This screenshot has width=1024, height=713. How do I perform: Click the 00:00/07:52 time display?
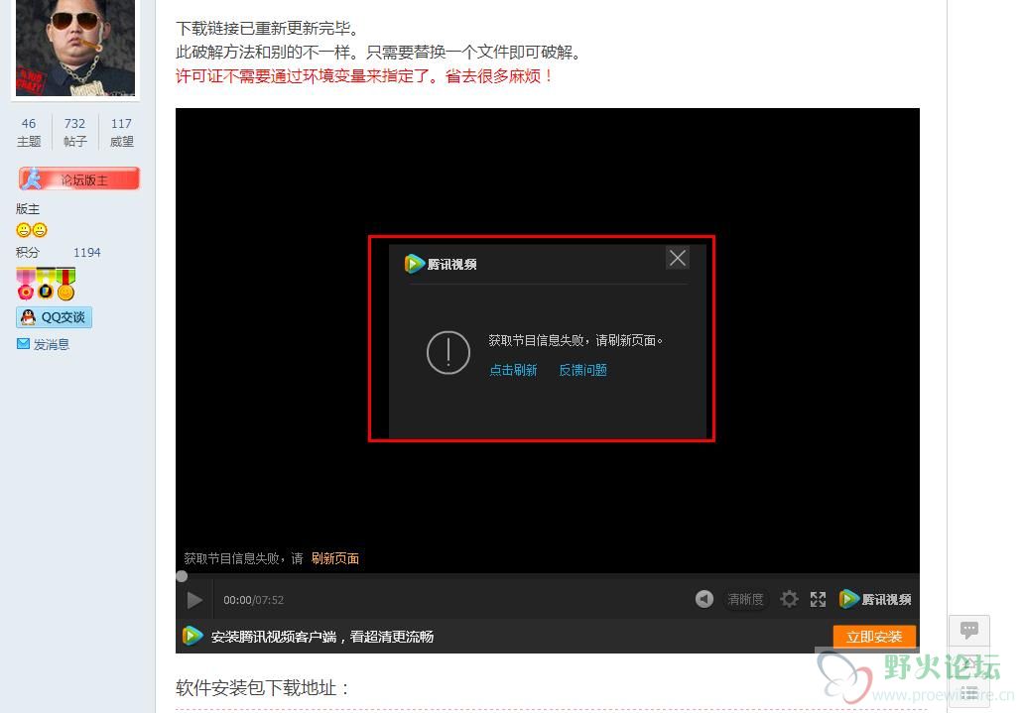[x=253, y=600]
